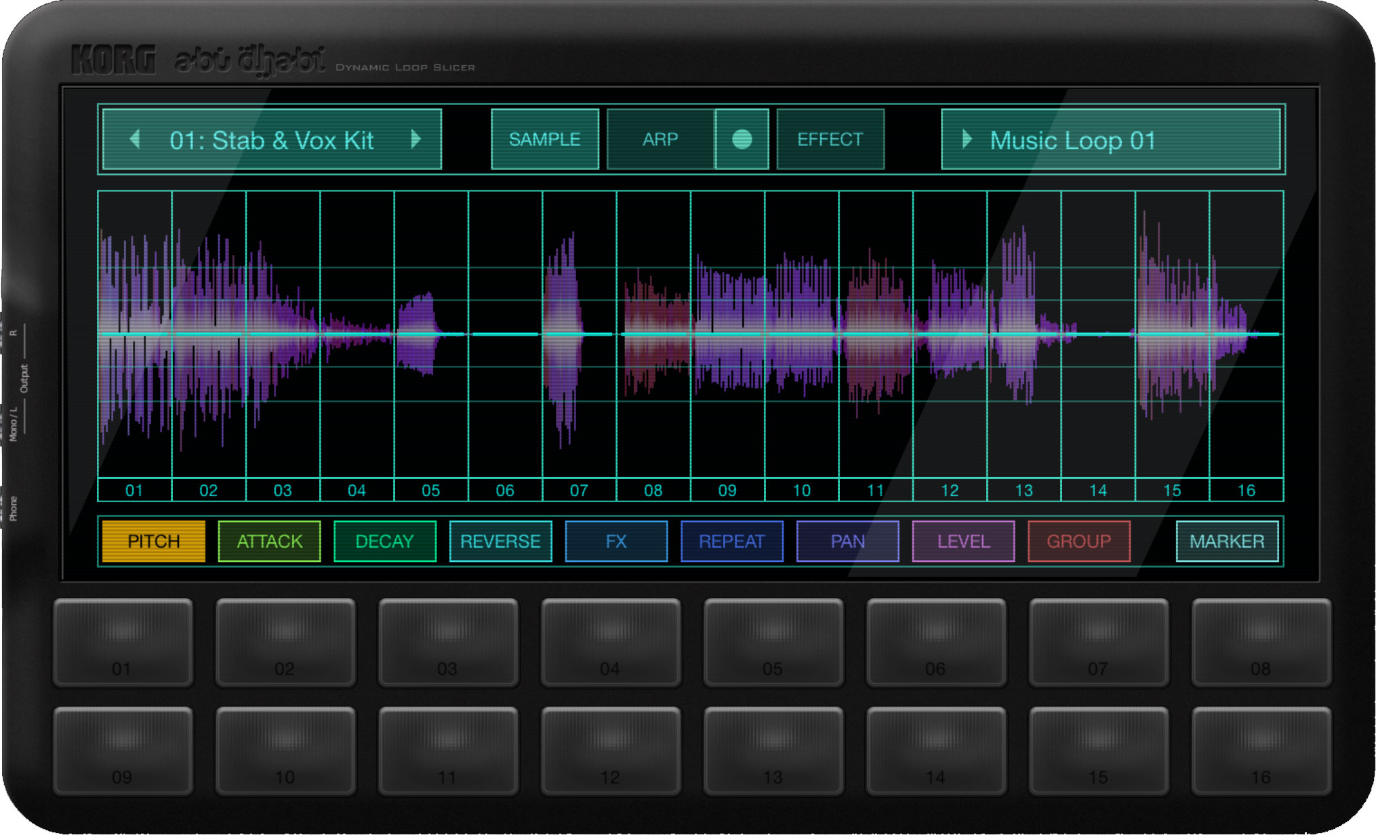This screenshot has height=835, width=1376.
Task: Toggle the ARP on/off circle button
Action: [742, 139]
